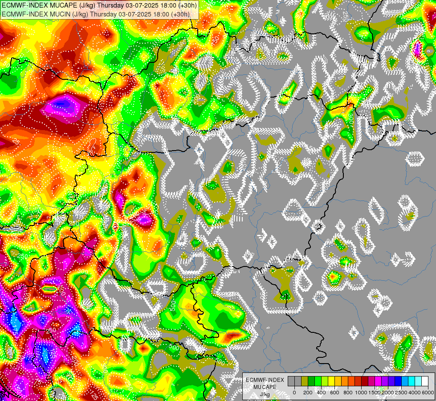Select the sky blue legend swatch
This screenshot has width=436, height=401.
tap(405, 381)
